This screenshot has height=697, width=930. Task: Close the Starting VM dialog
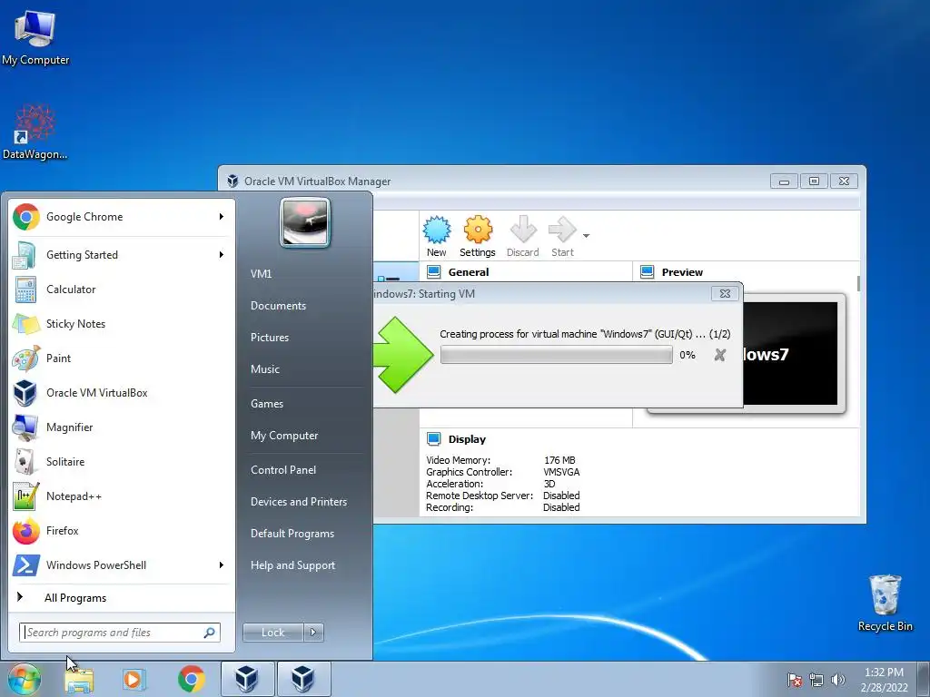(x=725, y=293)
